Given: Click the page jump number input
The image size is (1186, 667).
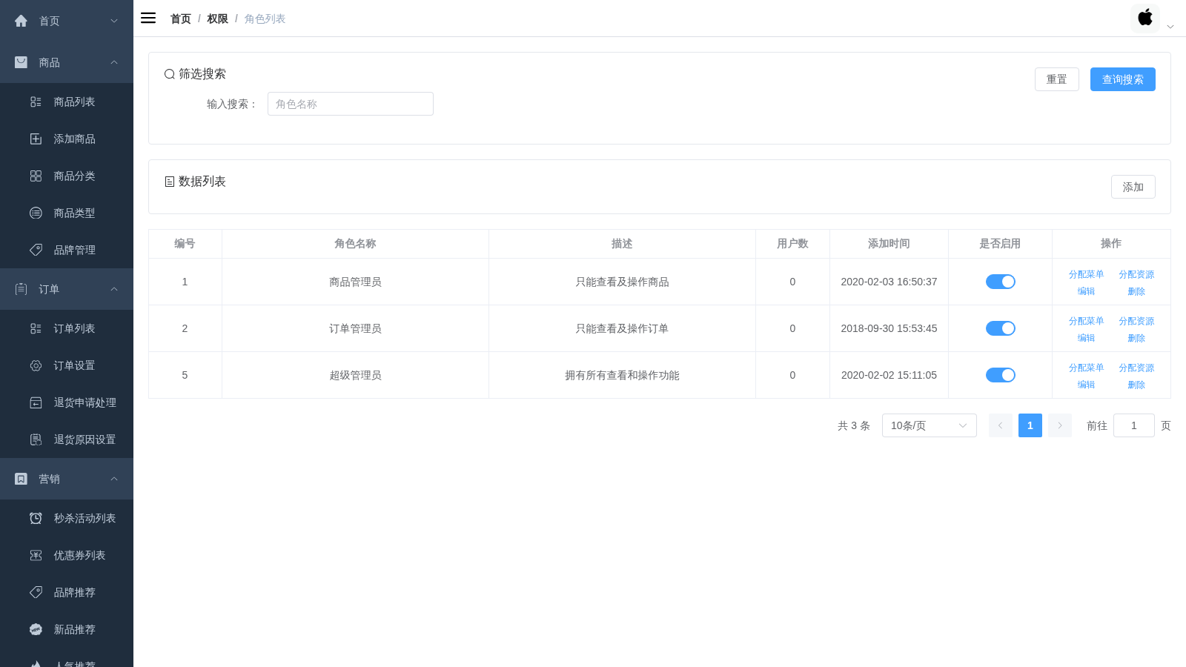Looking at the screenshot, I should (x=1133, y=425).
